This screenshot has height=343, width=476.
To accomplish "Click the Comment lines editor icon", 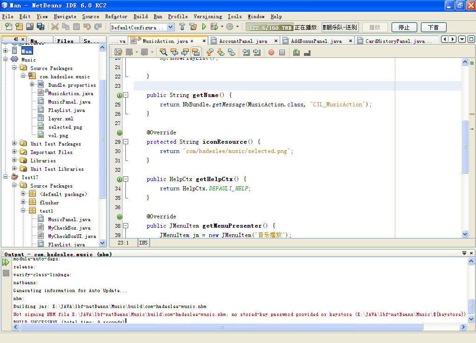I will pyautogui.click(x=297, y=52).
